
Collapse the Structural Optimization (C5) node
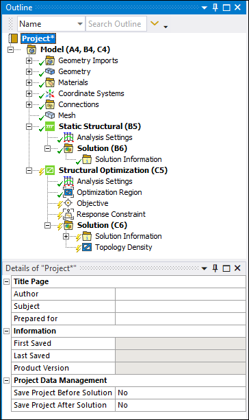coord(29,170)
